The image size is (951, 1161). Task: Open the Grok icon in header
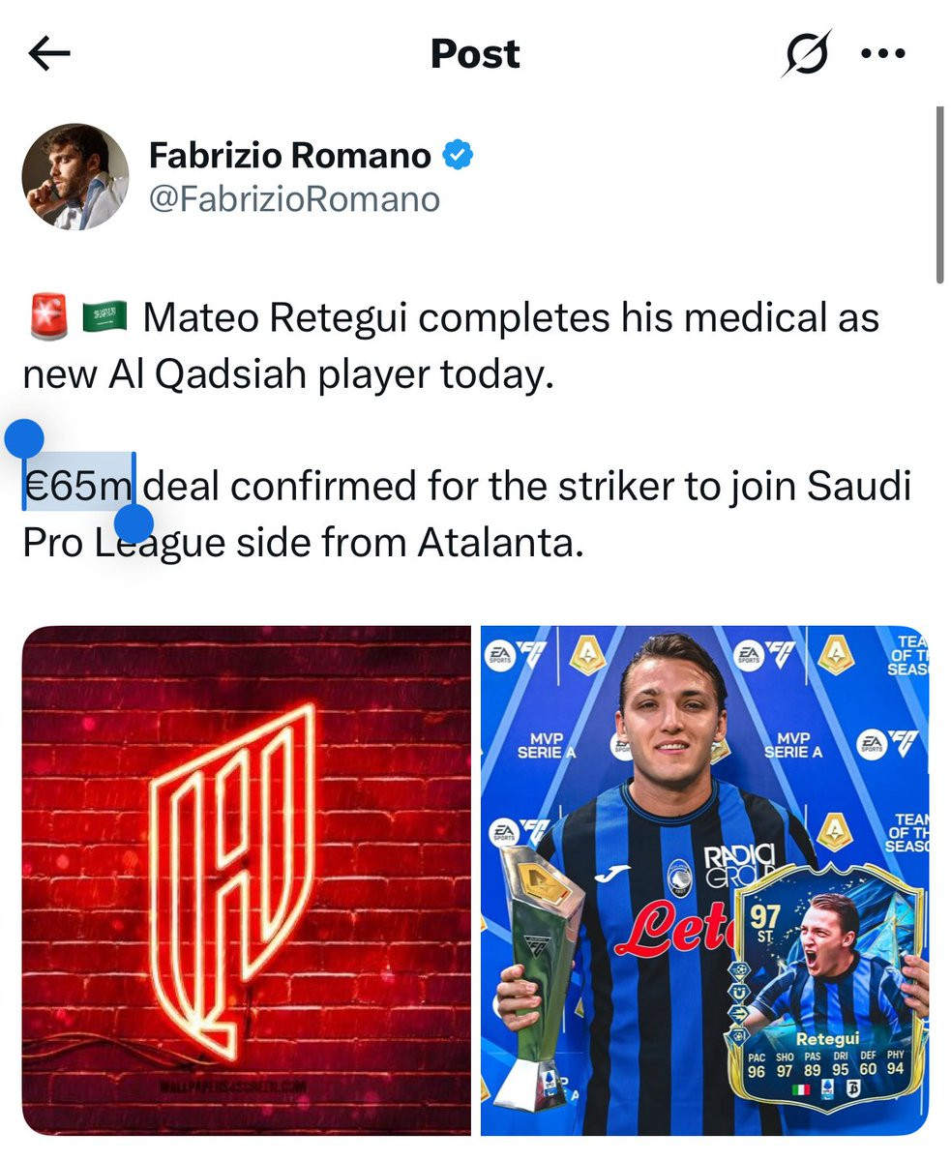click(x=806, y=54)
